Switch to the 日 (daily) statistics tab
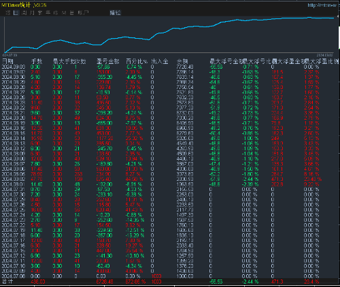The width and height of the screenshot is (340, 287). point(16,13)
